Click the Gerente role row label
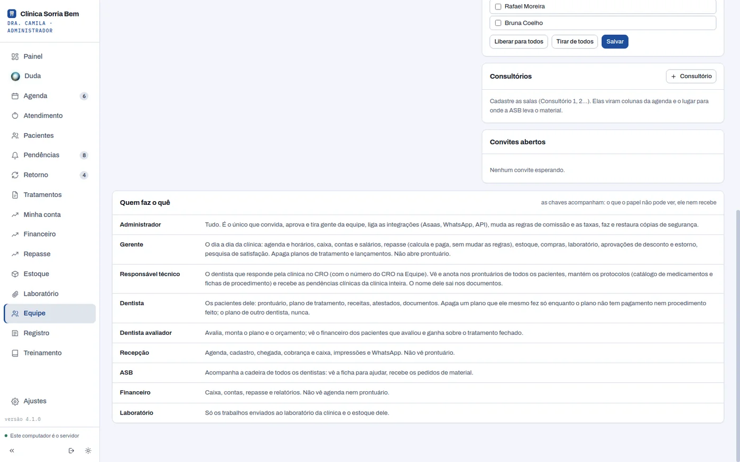Viewport: 740px width, 462px height. tap(132, 245)
